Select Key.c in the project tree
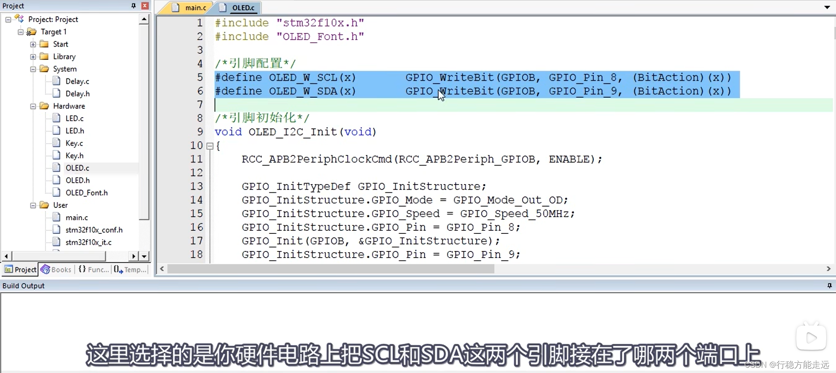Screen dimensions: 836x373 coord(74,143)
